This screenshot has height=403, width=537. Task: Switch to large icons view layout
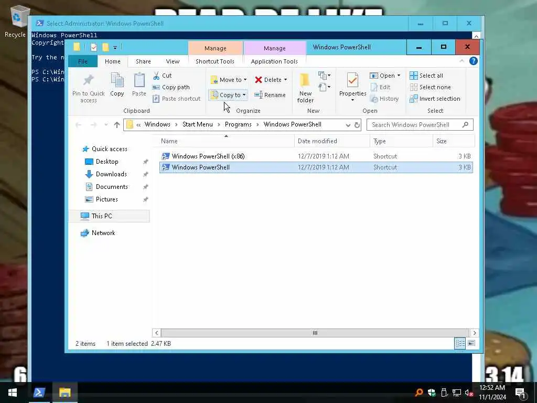pos(471,343)
